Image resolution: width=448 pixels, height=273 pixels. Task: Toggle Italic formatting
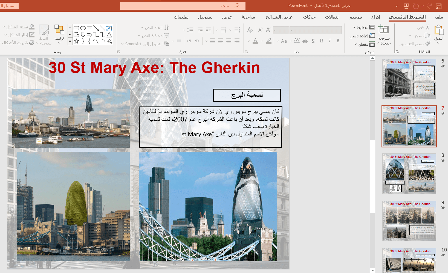click(x=330, y=41)
